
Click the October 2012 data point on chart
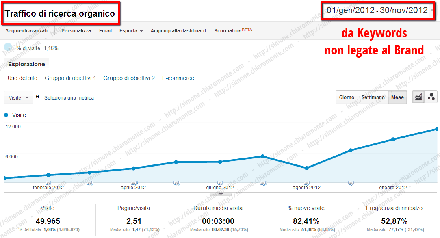coord(393,139)
